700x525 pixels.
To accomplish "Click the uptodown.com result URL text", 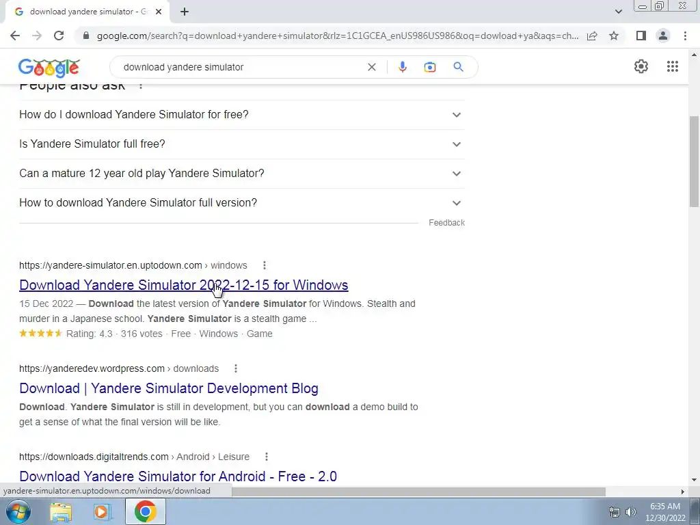I will click(133, 266).
